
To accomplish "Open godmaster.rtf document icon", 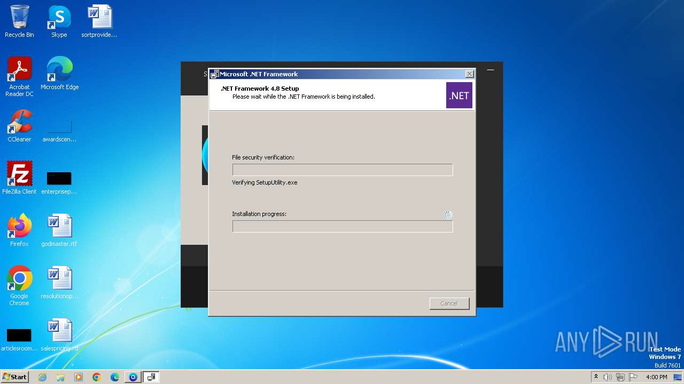I will (59, 230).
